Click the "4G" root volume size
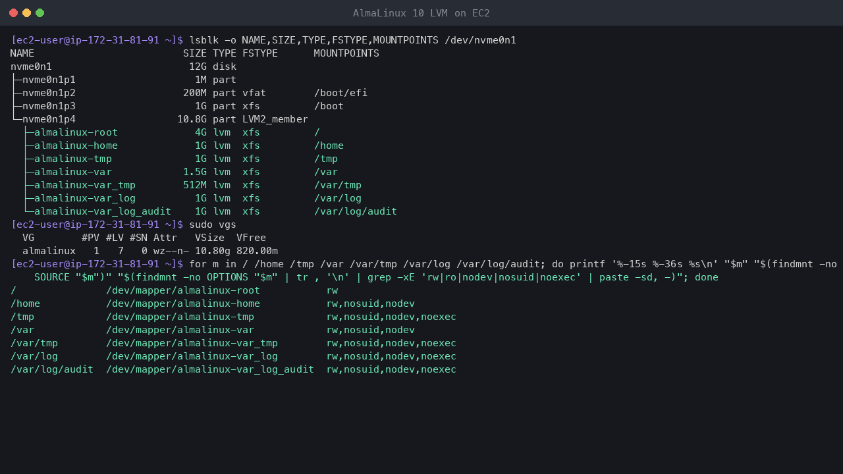843x474 pixels. (201, 132)
